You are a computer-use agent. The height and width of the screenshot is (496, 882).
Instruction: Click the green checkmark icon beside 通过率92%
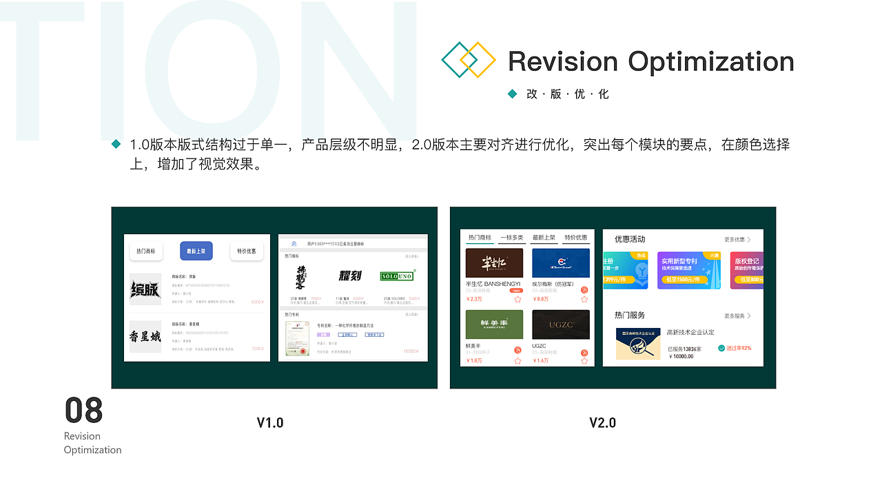point(721,348)
